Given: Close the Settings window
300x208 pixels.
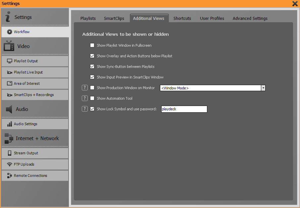Looking at the screenshot, I should [295, 3].
